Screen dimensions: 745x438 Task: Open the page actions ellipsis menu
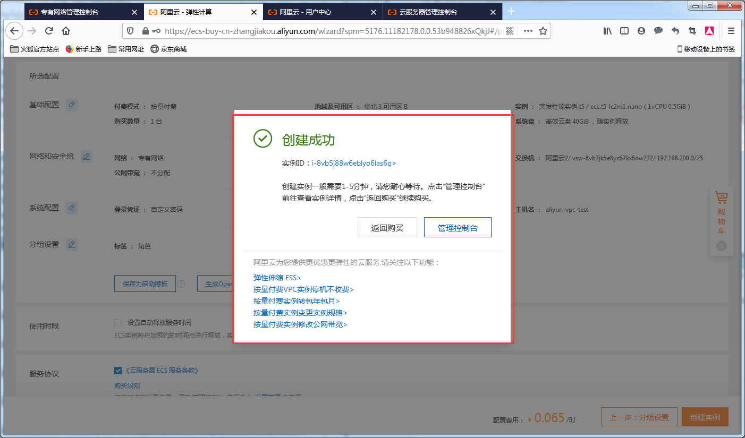[527, 31]
